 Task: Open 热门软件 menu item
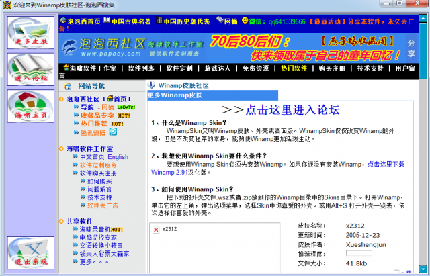(x=294, y=68)
